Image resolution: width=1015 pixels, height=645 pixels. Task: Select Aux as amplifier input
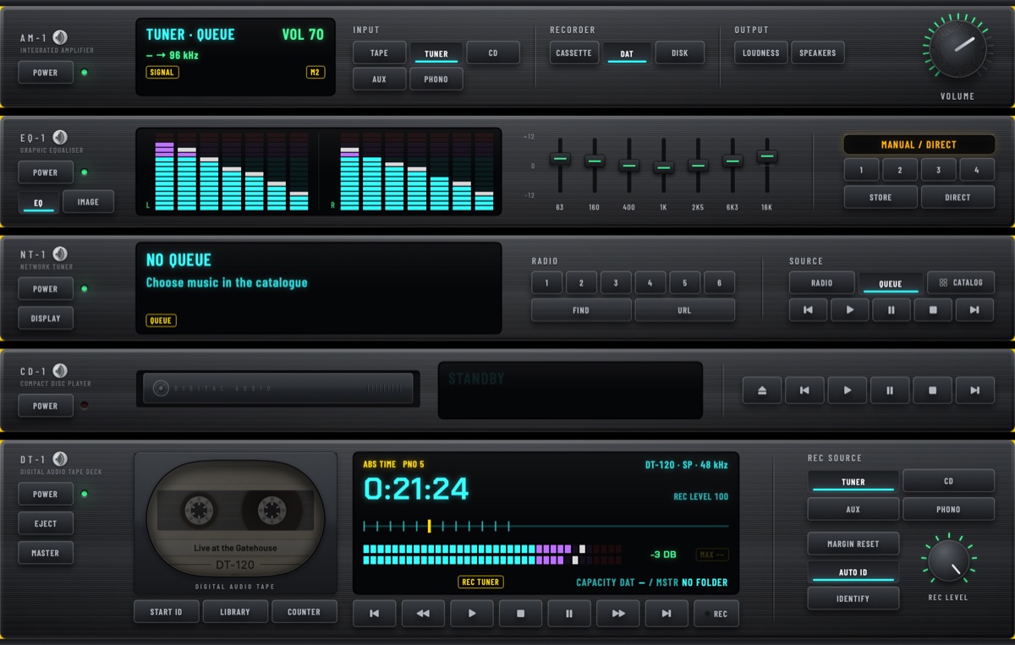(x=380, y=79)
